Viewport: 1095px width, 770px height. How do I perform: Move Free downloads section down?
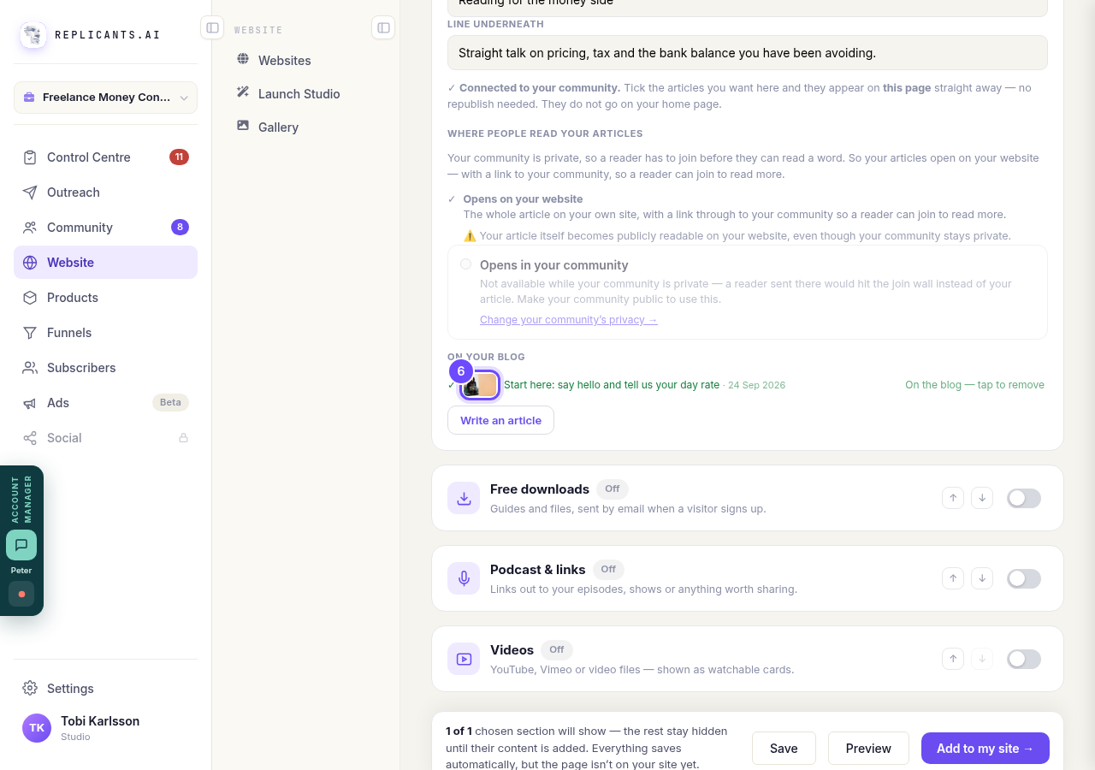(x=982, y=498)
